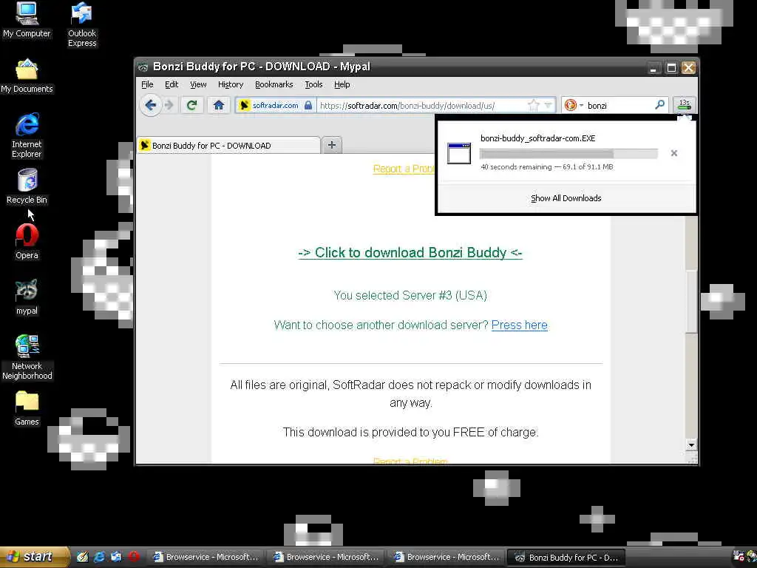757x568 pixels.
Task: Click the download progress bar
Action: pos(568,154)
